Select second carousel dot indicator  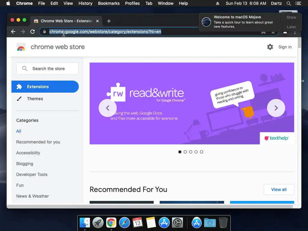pyautogui.click(x=185, y=152)
